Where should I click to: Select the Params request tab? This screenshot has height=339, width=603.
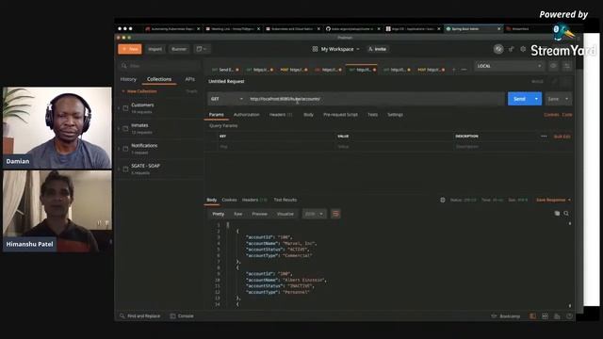(216, 115)
